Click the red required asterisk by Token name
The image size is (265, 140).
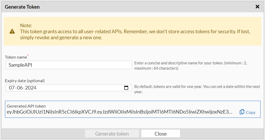(x=28, y=55)
